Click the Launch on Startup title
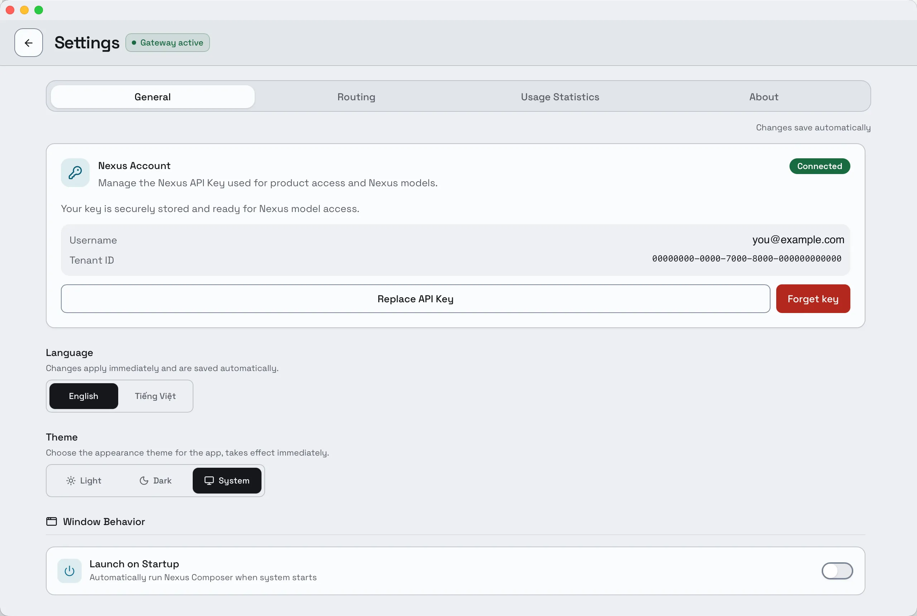 [x=134, y=564]
